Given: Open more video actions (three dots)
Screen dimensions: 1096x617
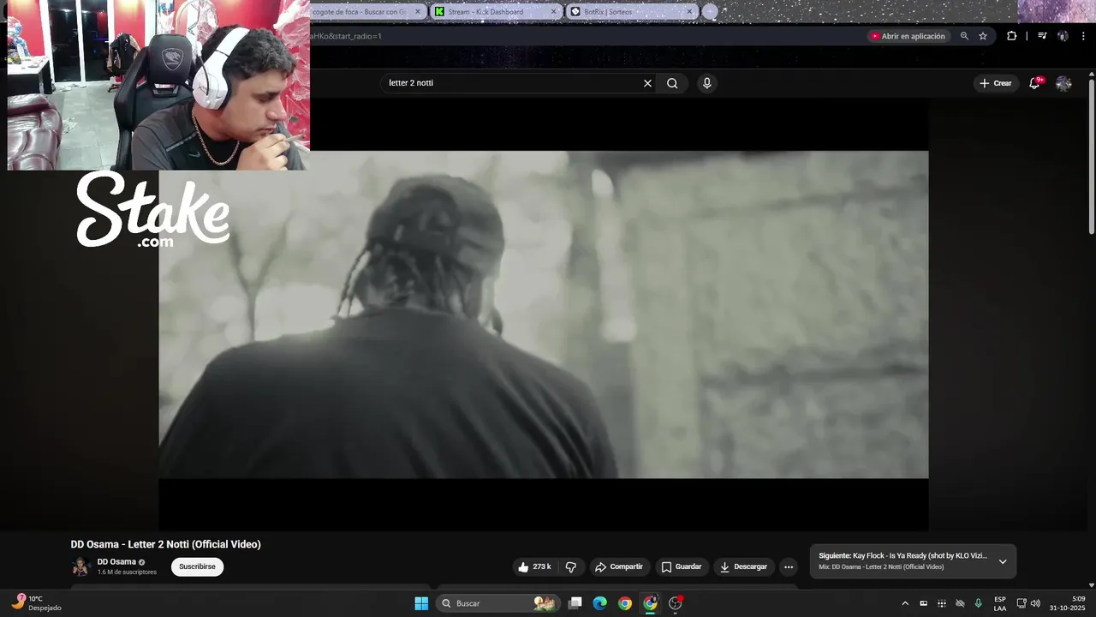Looking at the screenshot, I should coord(789,566).
